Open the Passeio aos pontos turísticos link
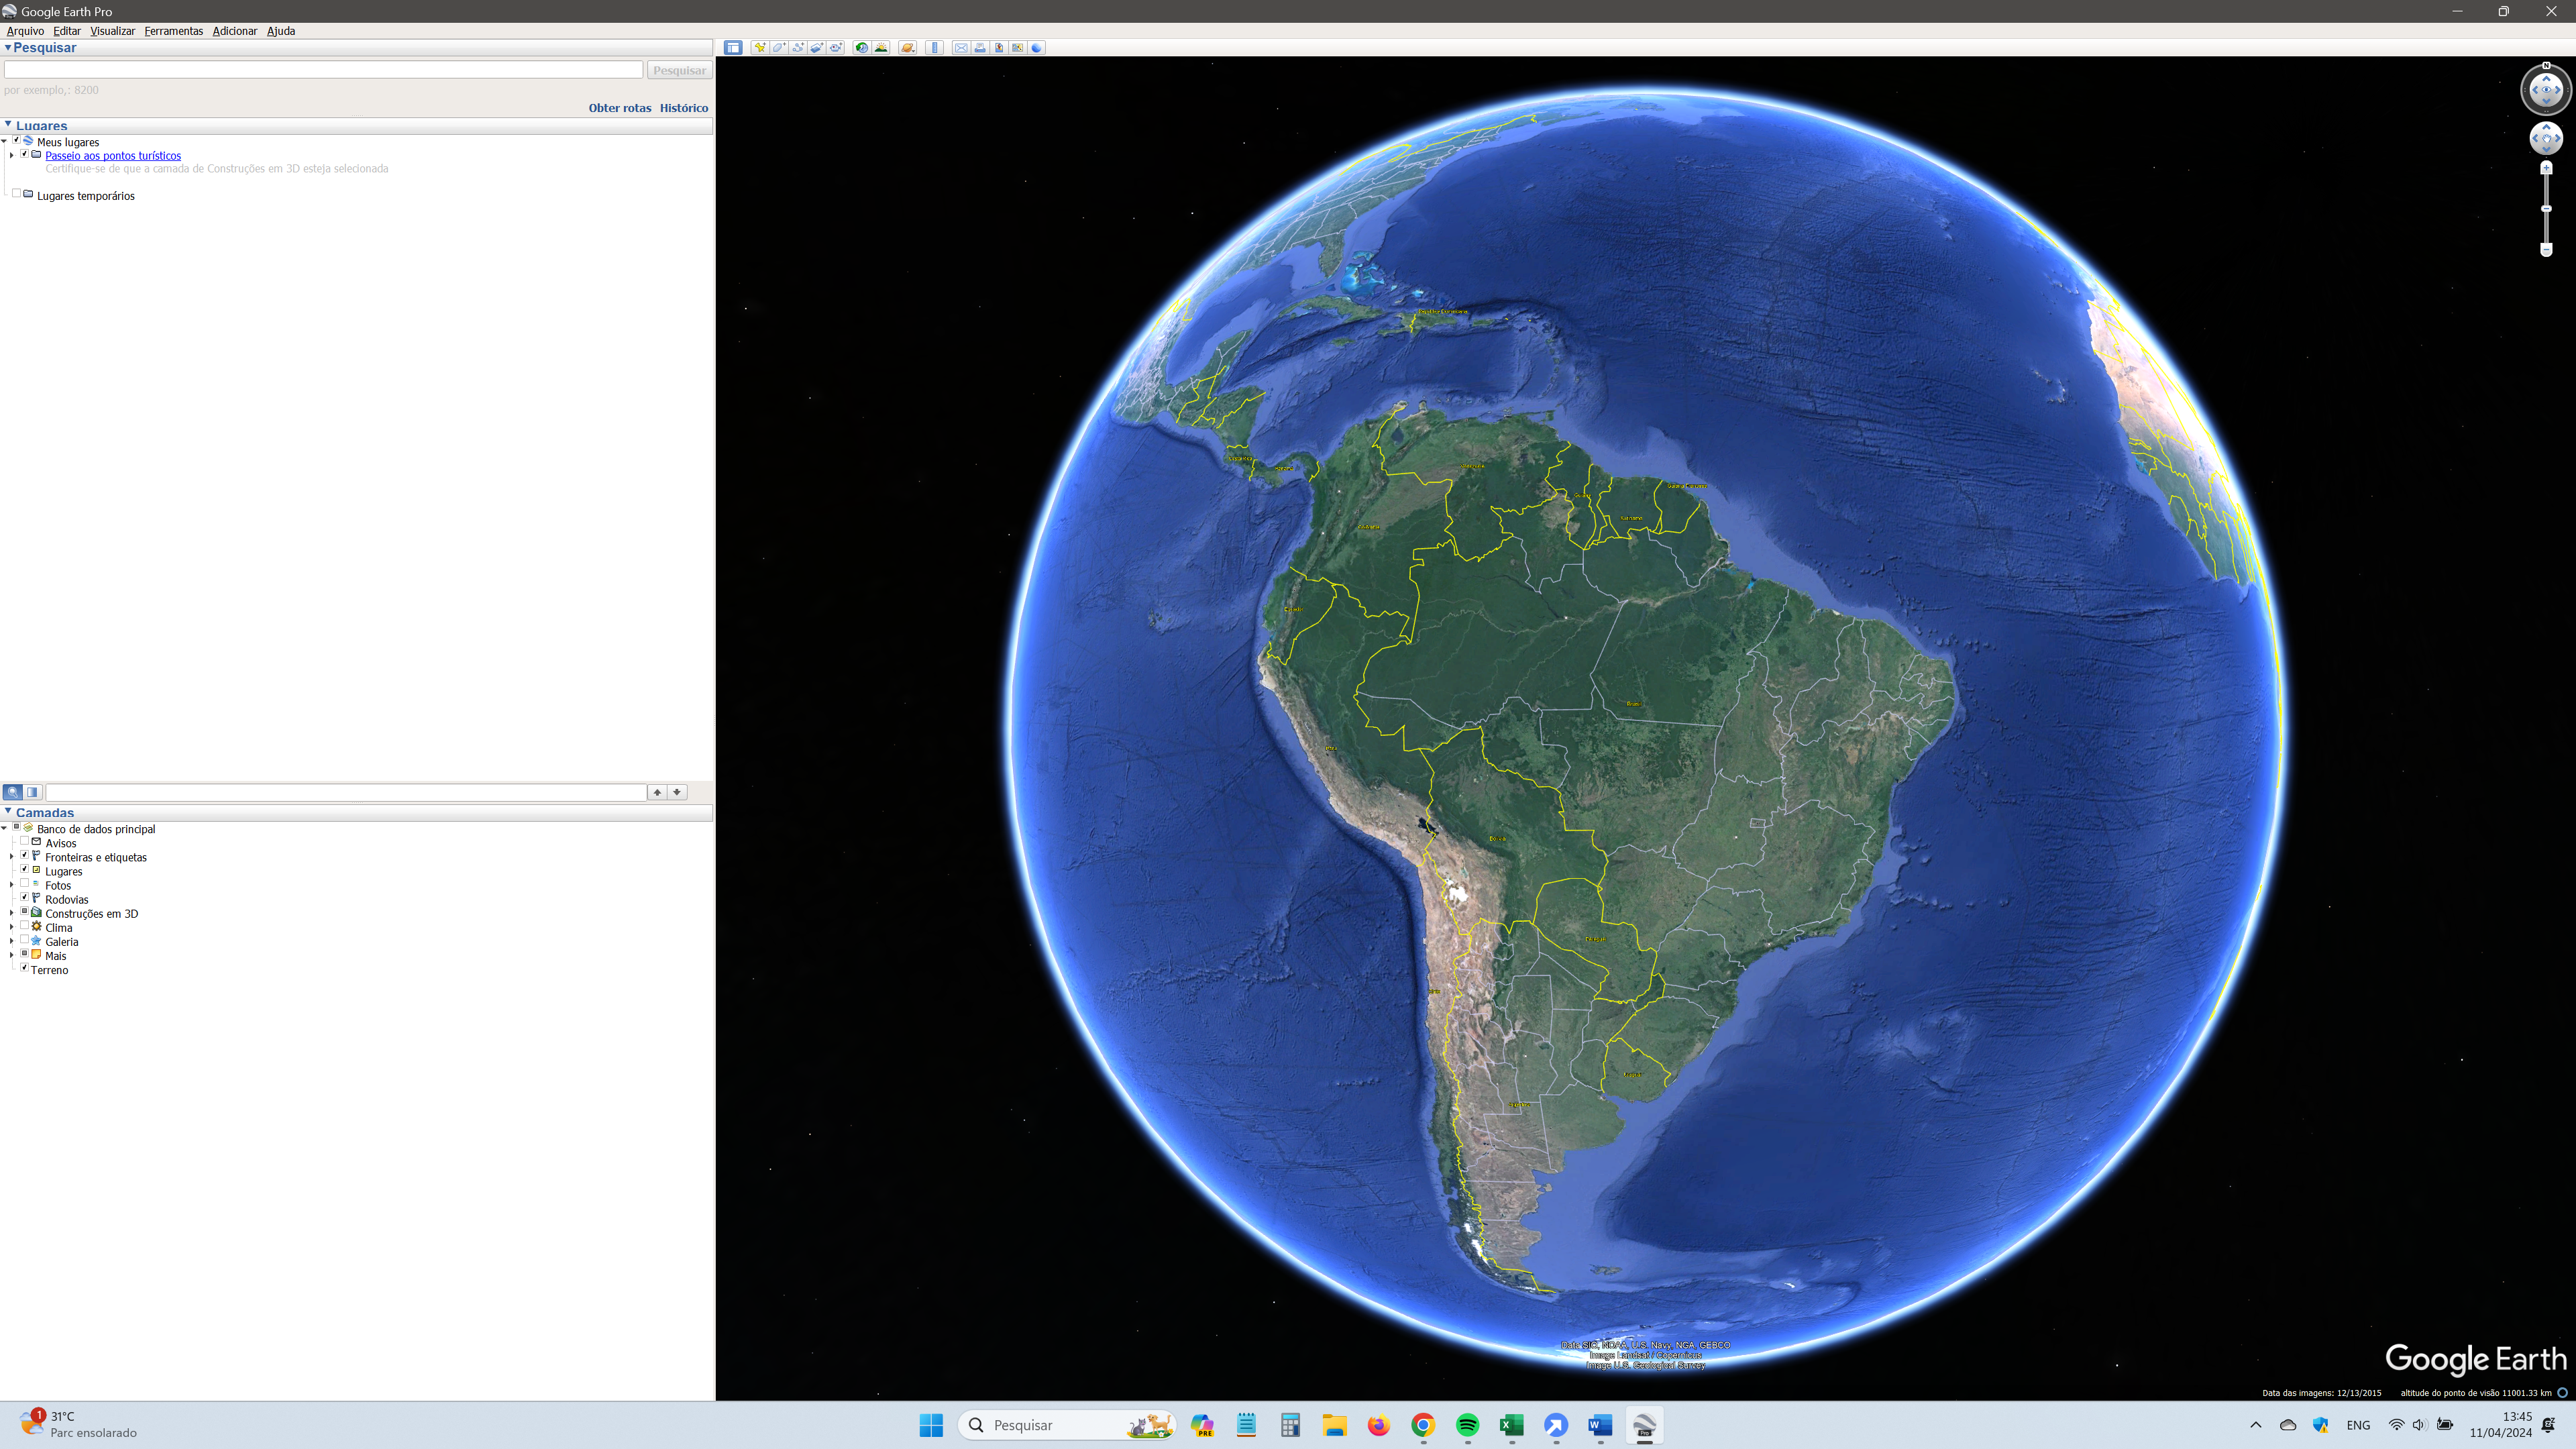 click(113, 155)
